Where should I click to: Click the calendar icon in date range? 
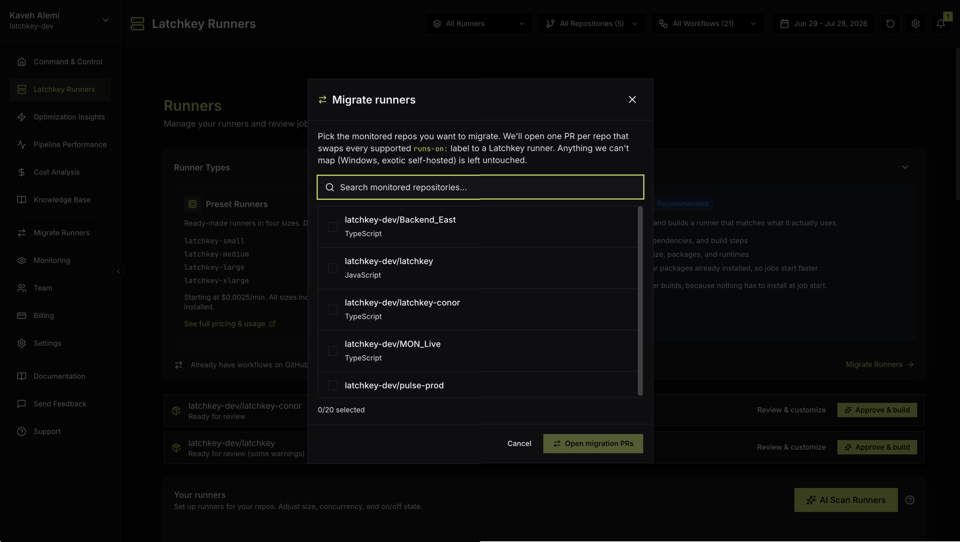[784, 23]
